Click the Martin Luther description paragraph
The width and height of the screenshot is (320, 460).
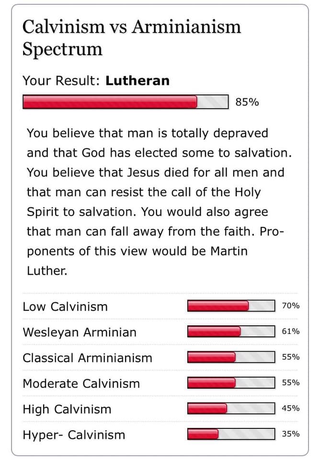point(159,202)
